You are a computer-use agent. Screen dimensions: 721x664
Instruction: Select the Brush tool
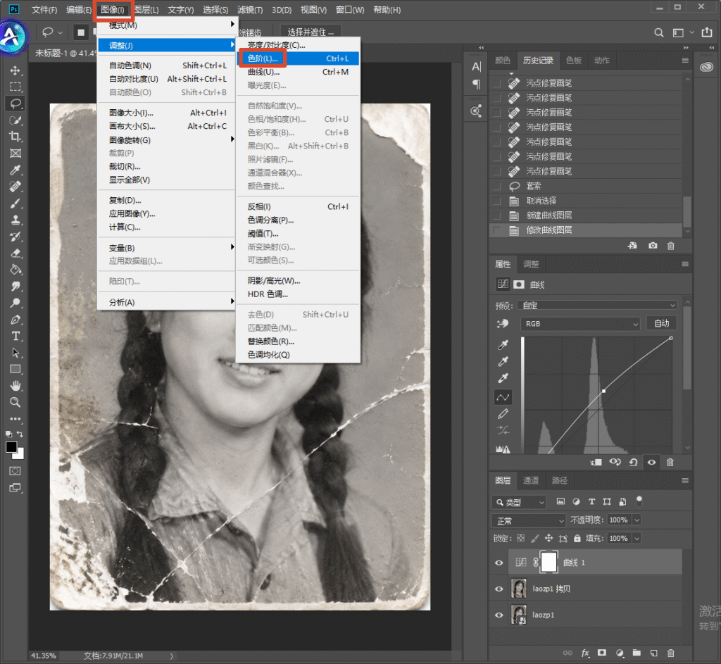[15, 203]
